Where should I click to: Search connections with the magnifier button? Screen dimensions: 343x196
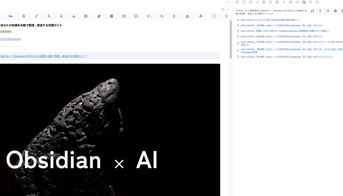click(x=328, y=11)
